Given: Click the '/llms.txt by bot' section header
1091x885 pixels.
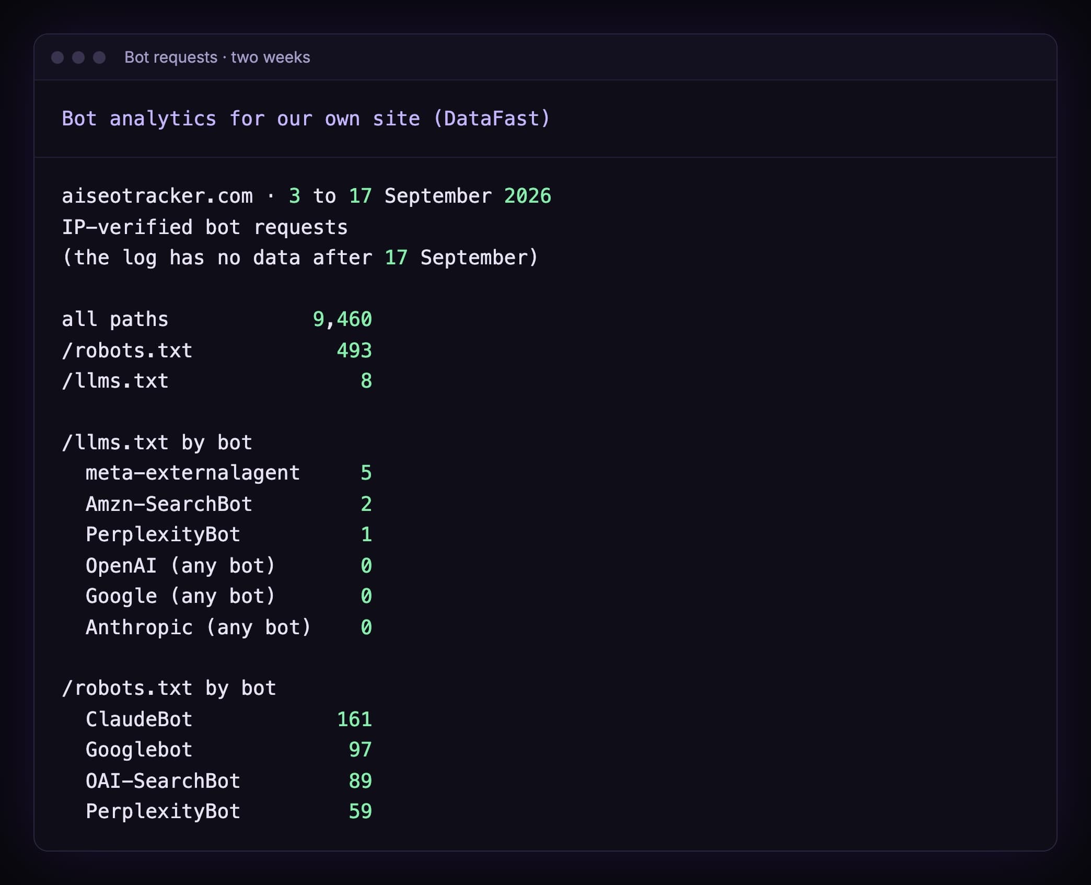Looking at the screenshot, I should [157, 443].
